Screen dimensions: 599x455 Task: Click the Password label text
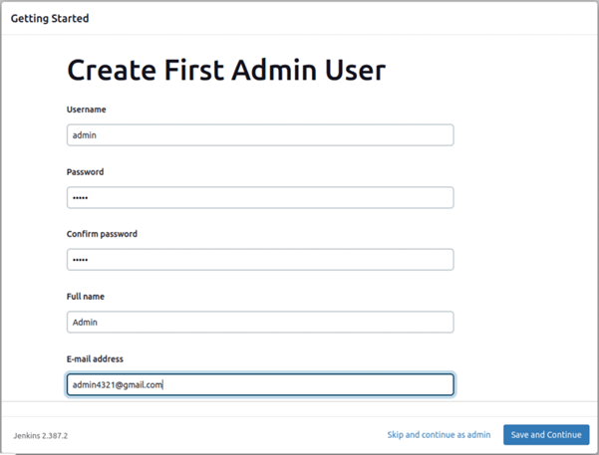(85, 172)
